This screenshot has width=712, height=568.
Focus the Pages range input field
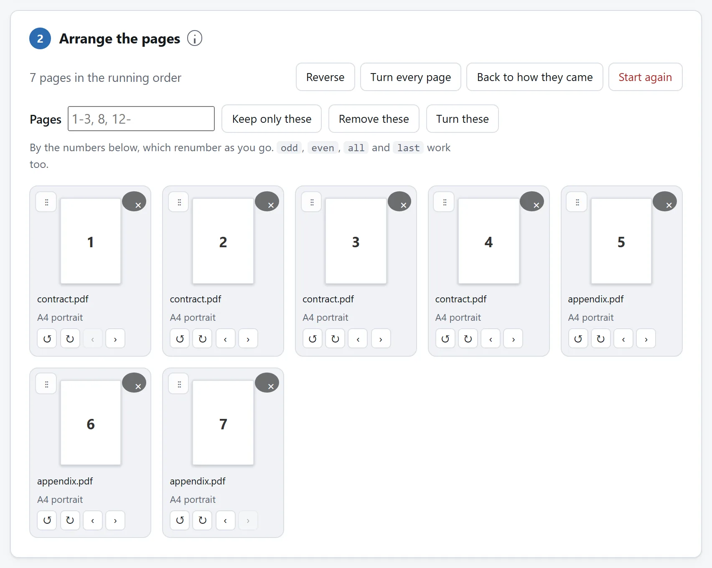coord(141,119)
